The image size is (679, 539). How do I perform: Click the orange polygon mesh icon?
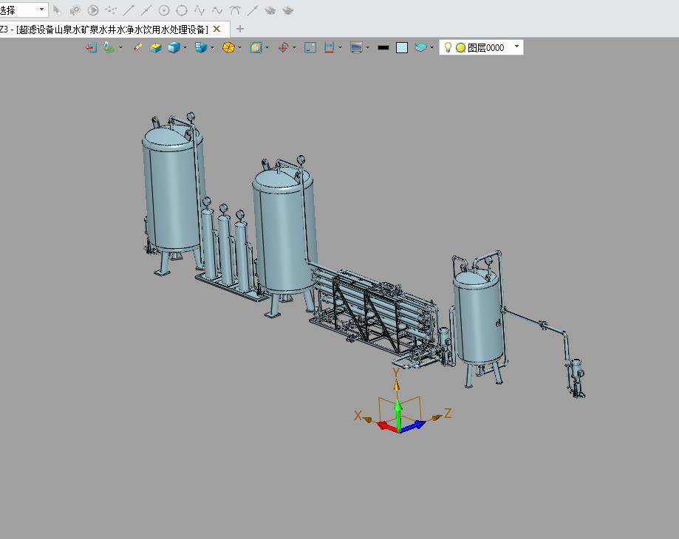click(x=228, y=47)
